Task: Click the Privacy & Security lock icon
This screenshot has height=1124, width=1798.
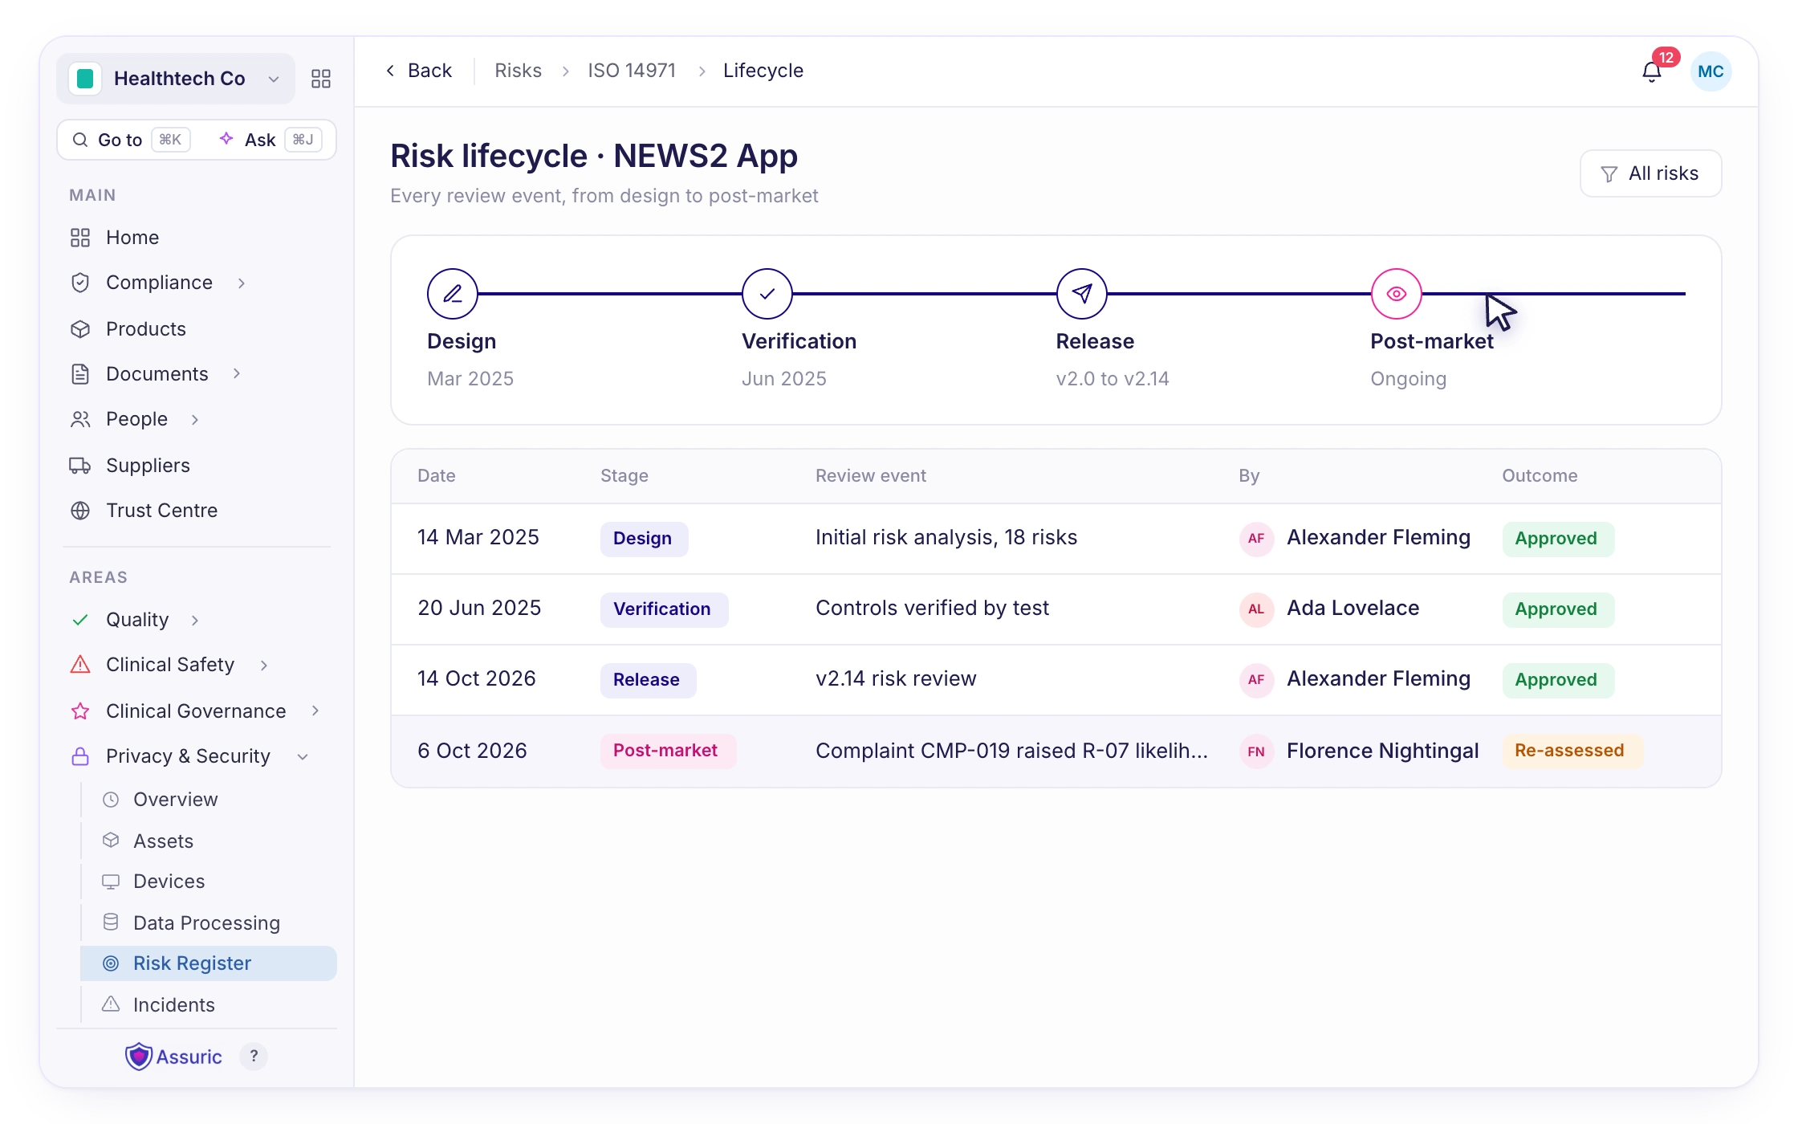Action: coord(80,756)
